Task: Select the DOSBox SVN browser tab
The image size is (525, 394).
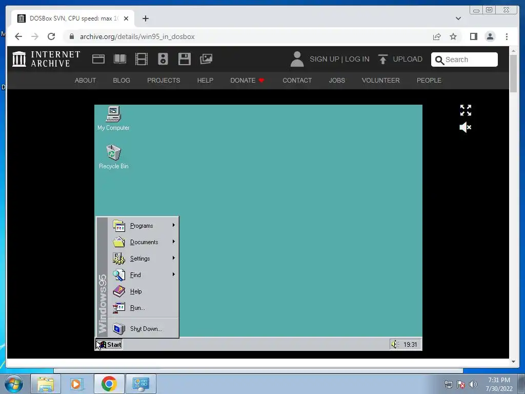Action: coord(73,18)
